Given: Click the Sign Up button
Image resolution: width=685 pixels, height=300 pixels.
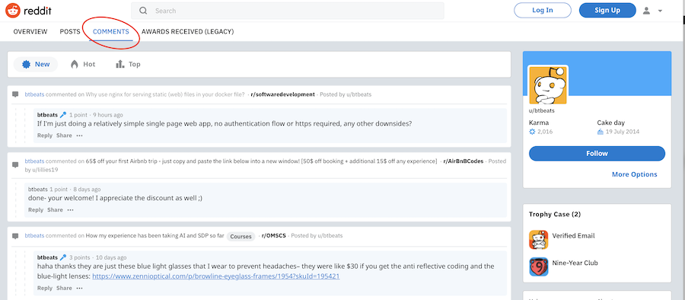Looking at the screenshot, I should click(607, 11).
